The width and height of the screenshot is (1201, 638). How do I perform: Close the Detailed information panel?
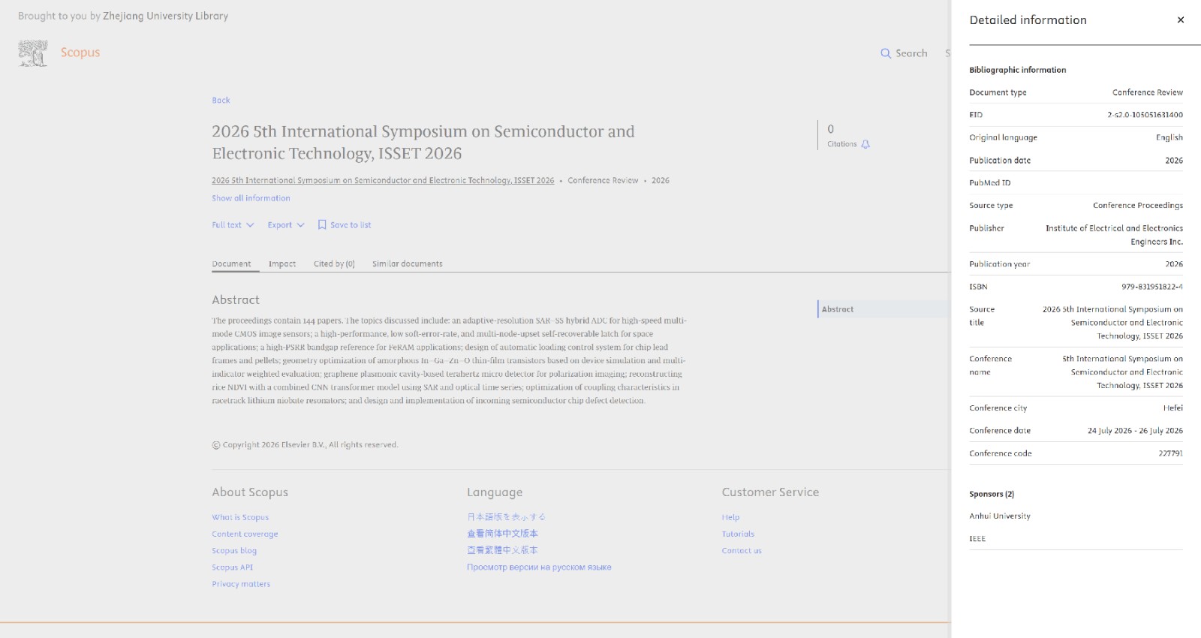pos(1181,20)
